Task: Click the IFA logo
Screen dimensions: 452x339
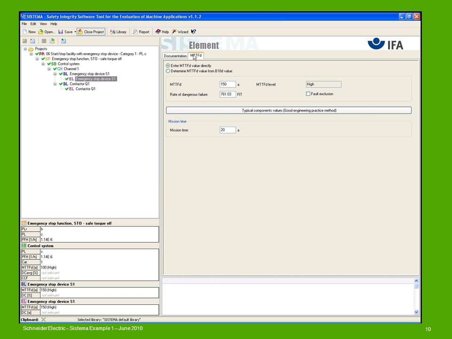Action: [x=386, y=44]
